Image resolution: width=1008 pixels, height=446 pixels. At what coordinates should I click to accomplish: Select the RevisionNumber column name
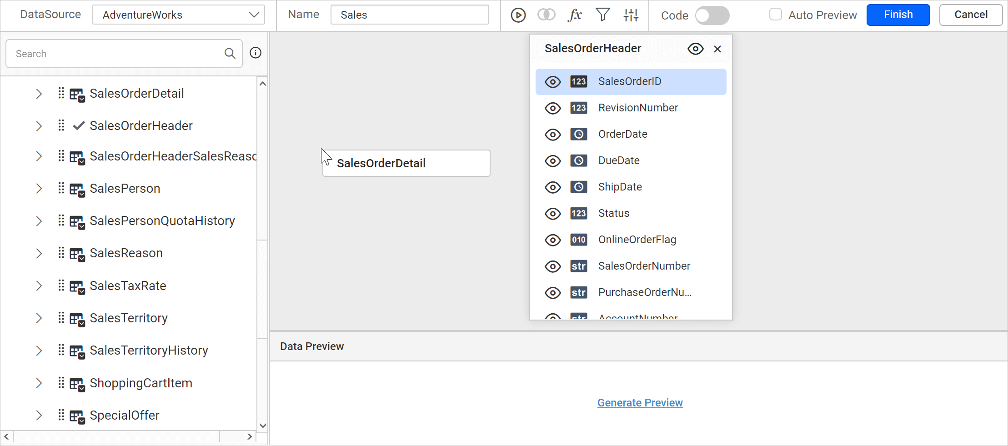[638, 108]
